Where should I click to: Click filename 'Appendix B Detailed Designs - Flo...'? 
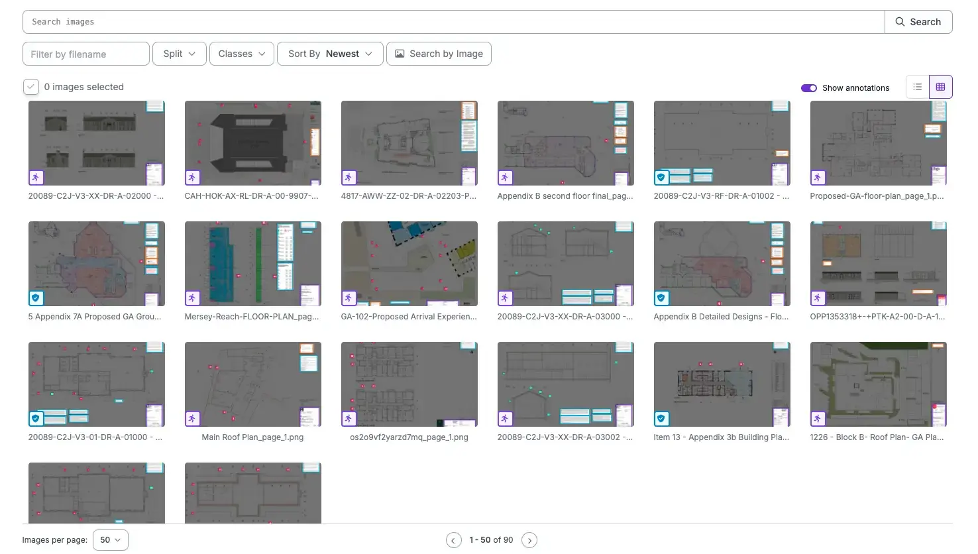coord(722,317)
